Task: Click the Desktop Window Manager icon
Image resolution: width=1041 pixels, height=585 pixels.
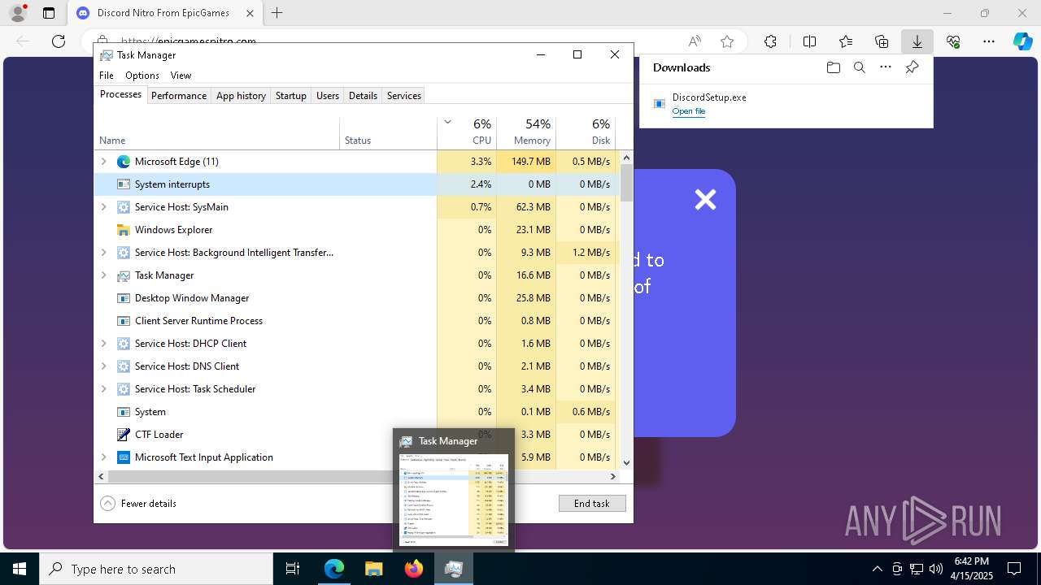Action: (124, 298)
